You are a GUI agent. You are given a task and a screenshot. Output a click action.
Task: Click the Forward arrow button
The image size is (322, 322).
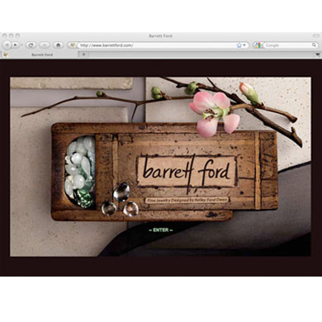(x=16, y=45)
